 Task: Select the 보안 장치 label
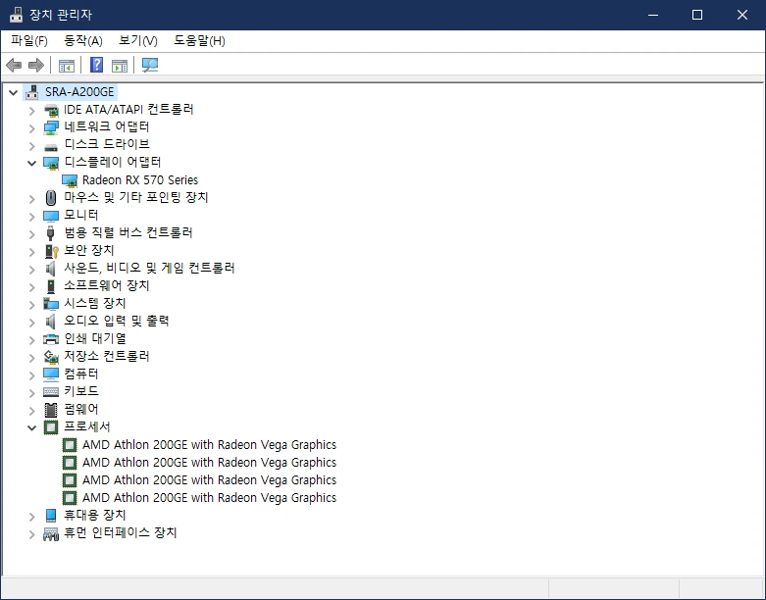tap(89, 250)
